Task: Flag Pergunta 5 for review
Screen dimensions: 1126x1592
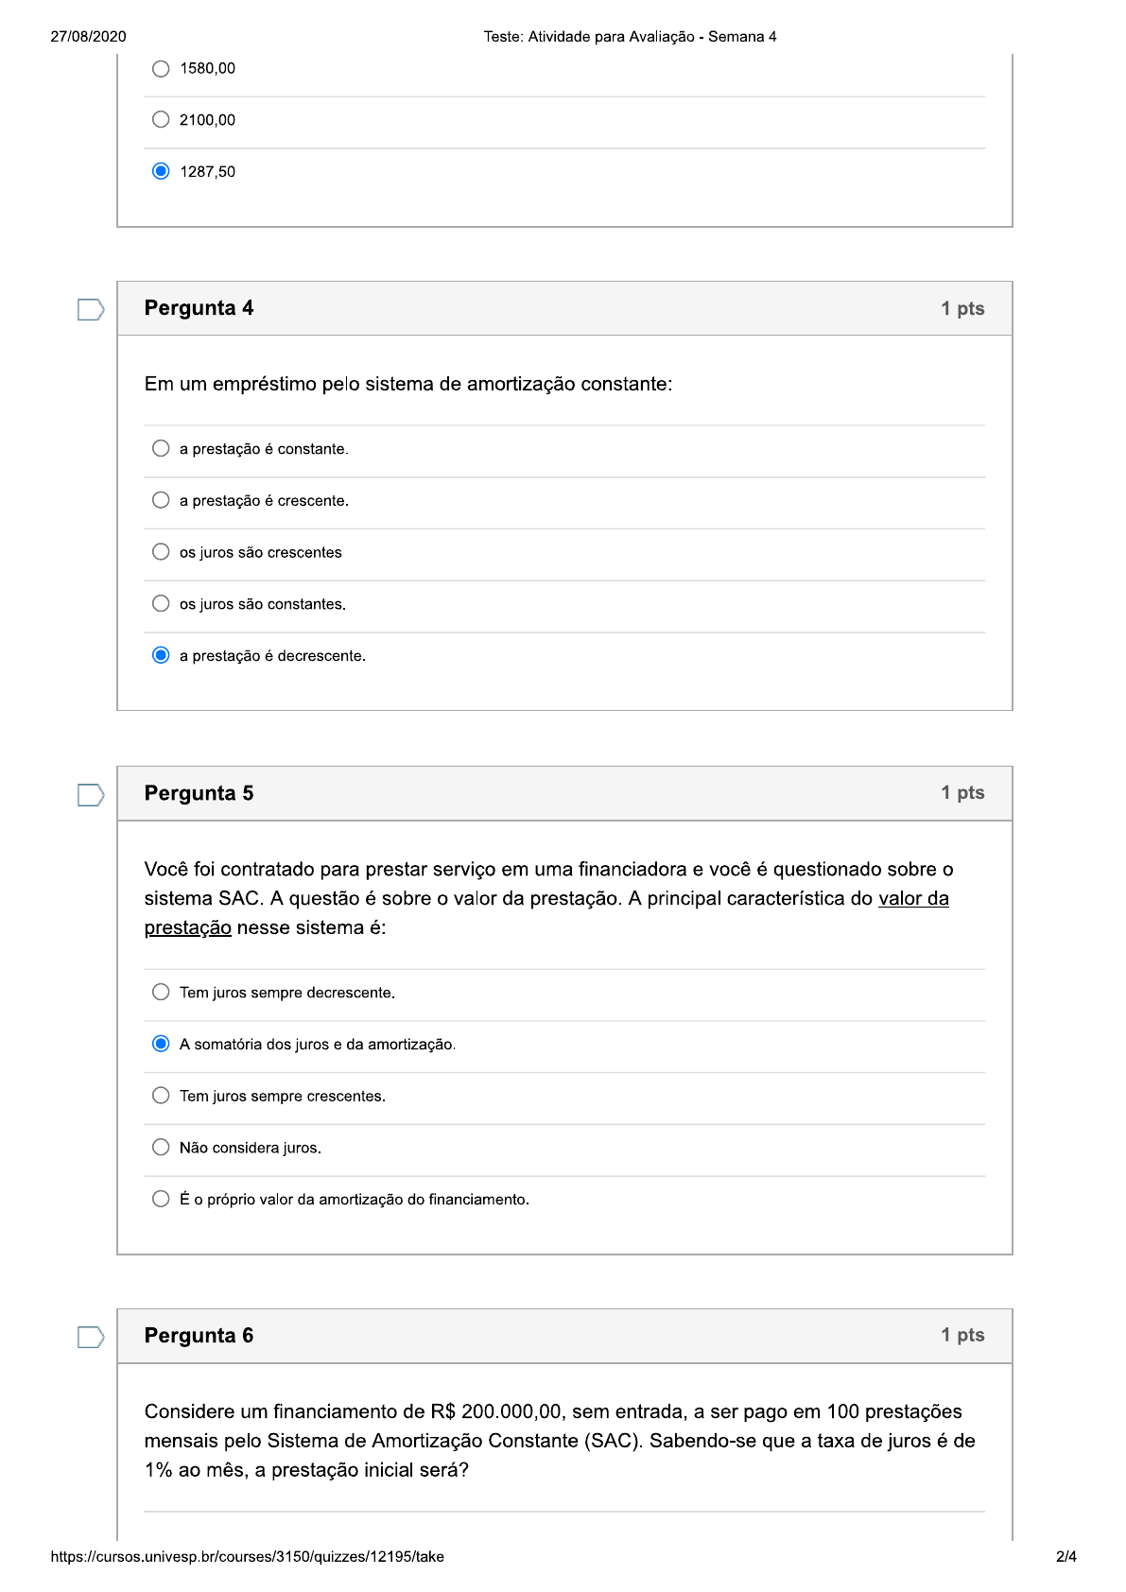Action: point(90,795)
